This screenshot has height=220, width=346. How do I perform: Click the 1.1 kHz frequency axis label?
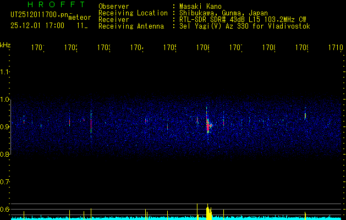[4, 71]
